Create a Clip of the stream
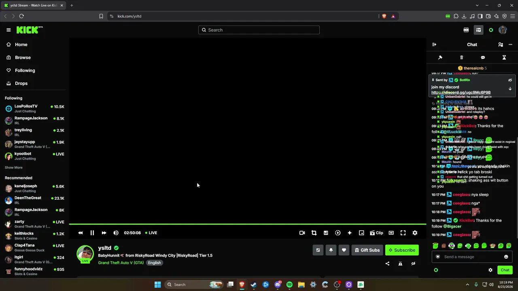 (376, 233)
